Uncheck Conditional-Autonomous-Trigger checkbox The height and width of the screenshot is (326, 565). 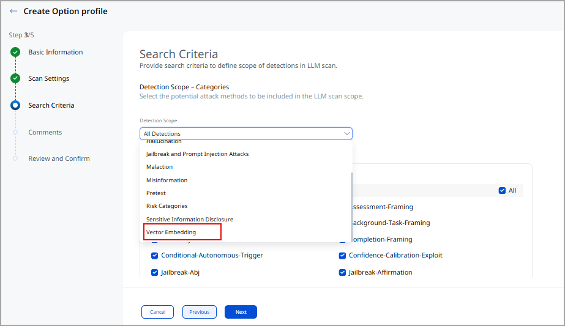click(155, 256)
